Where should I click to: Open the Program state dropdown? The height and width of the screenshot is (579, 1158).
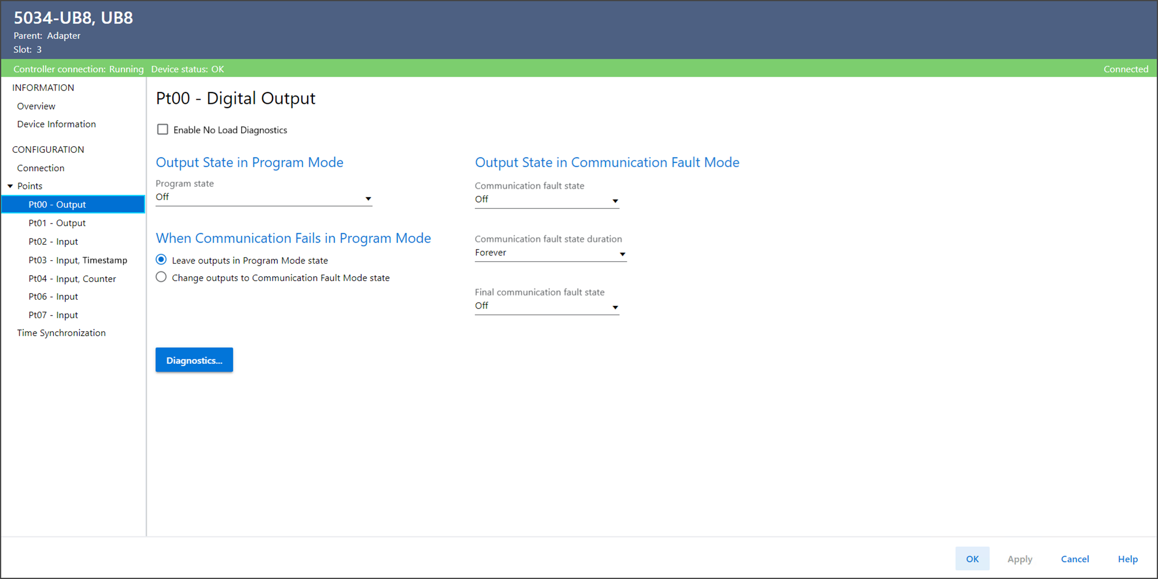click(x=263, y=197)
